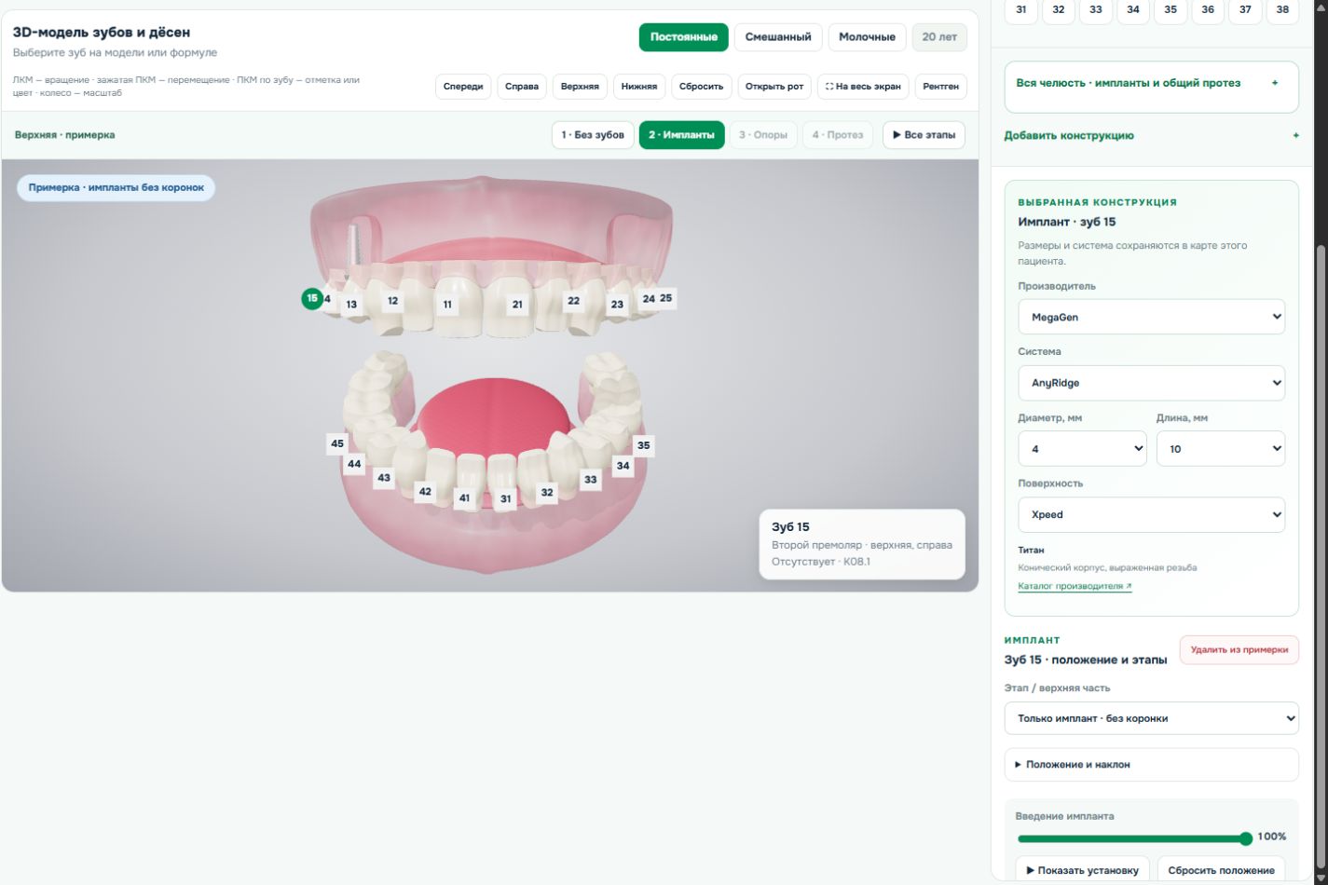The width and height of the screenshot is (1328, 885).
Task: Select tooth marker 15 on the model
Action: pos(312,298)
